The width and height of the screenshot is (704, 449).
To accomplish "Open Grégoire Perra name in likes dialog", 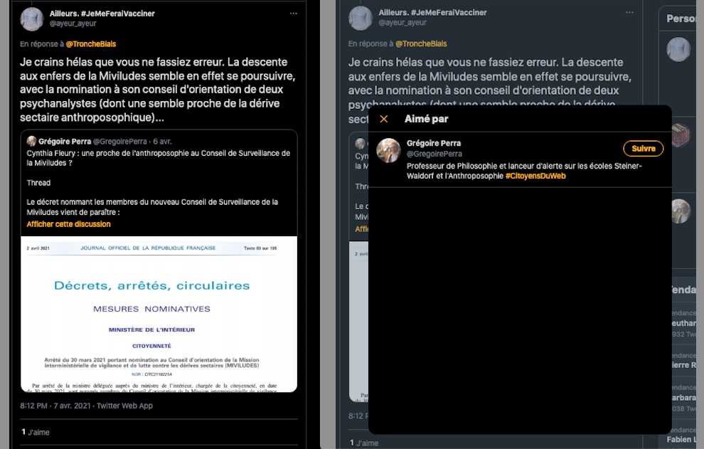I will (434, 143).
